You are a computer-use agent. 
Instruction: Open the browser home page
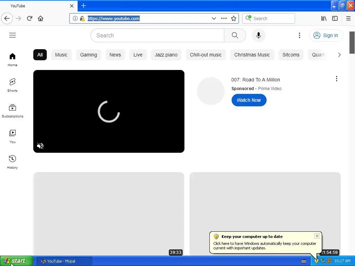41,18
